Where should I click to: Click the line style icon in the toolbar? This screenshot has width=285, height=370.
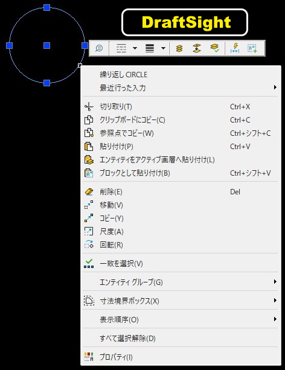[121, 48]
